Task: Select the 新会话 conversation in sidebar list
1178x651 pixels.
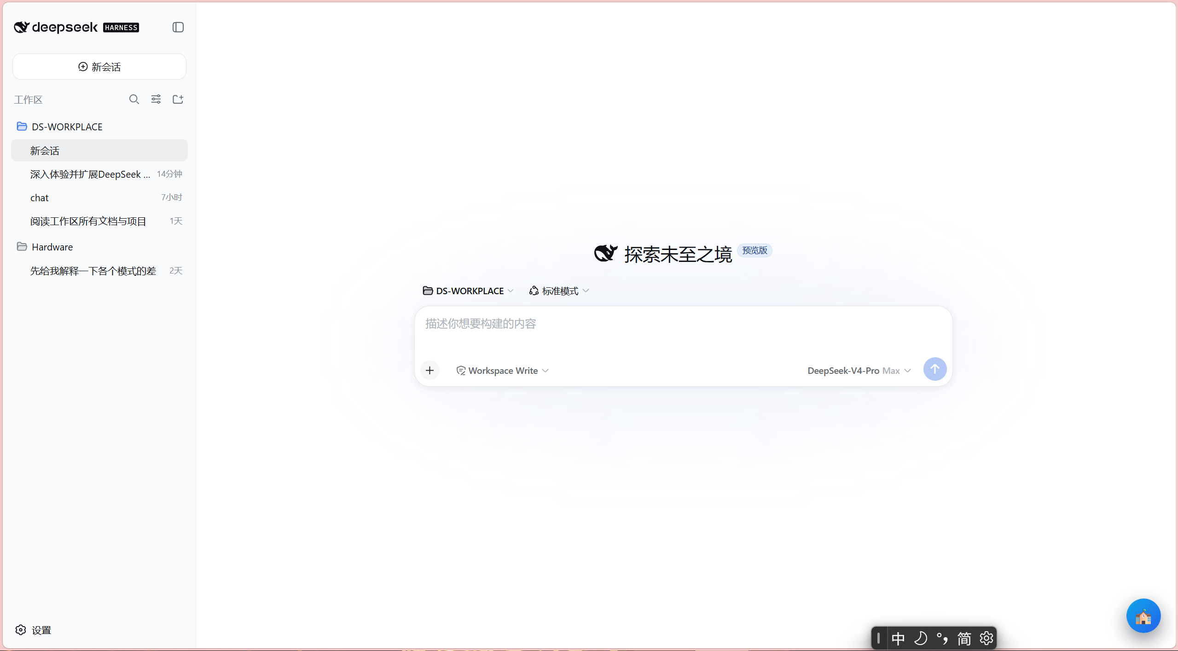Action: coord(99,151)
